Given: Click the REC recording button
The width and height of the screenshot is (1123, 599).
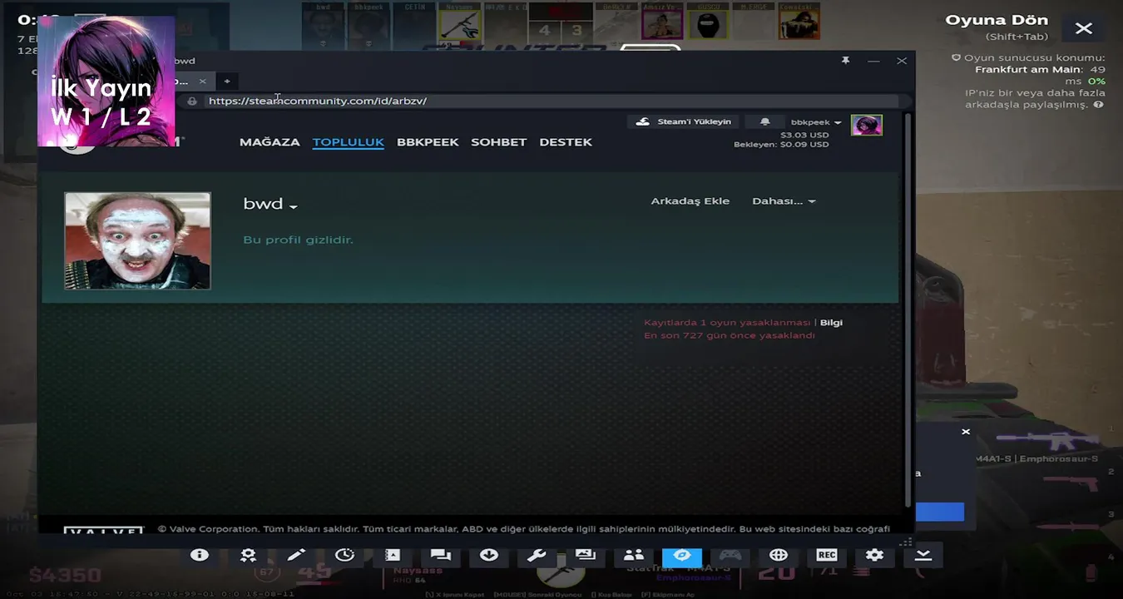Looking at the screenshot, I should point(827,555).
